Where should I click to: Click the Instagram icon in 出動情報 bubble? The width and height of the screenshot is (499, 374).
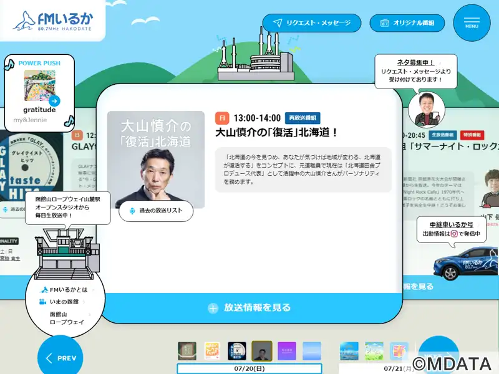[x=454, y=234]
